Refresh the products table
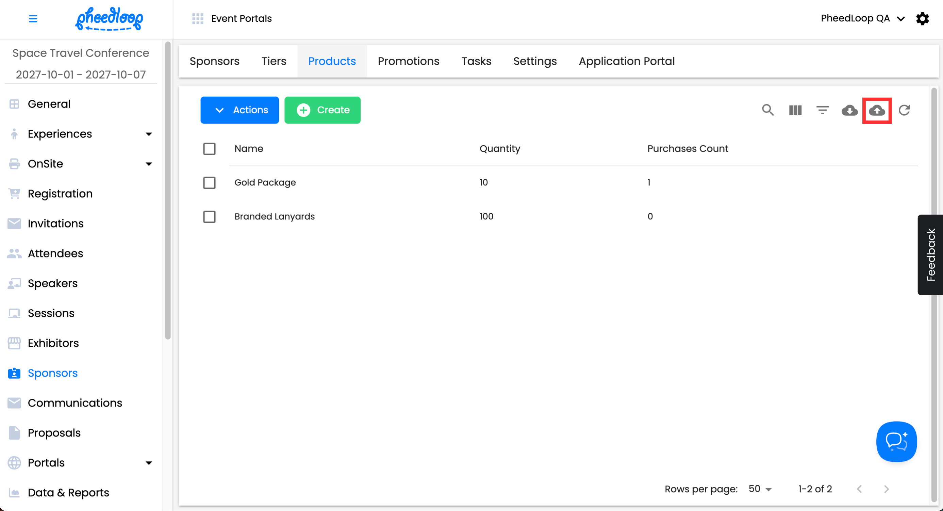The width and height of the screenshot is (943, 511). coord(904,110)
